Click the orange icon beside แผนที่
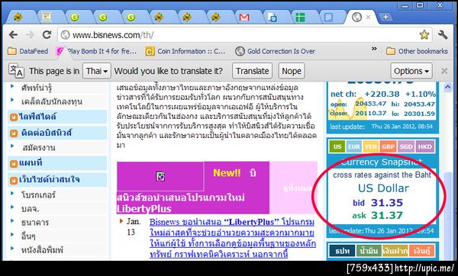Image resolution: width=458 pixels, height=276 pixels. coord(14,164)
